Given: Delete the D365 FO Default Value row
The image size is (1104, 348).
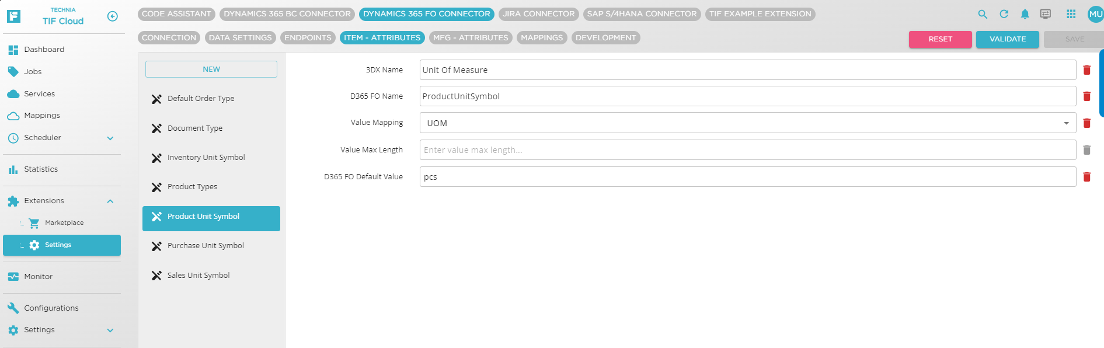Looking at the screenshot, I should click(x=1086, y=177).
